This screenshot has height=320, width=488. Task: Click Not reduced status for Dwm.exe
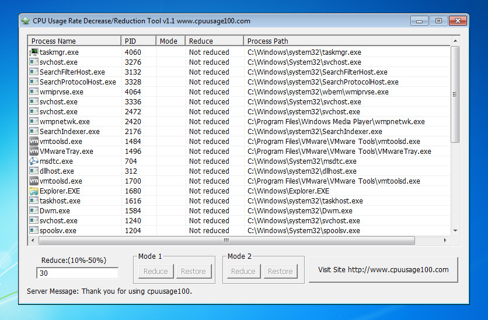click(x=209, y=211)
